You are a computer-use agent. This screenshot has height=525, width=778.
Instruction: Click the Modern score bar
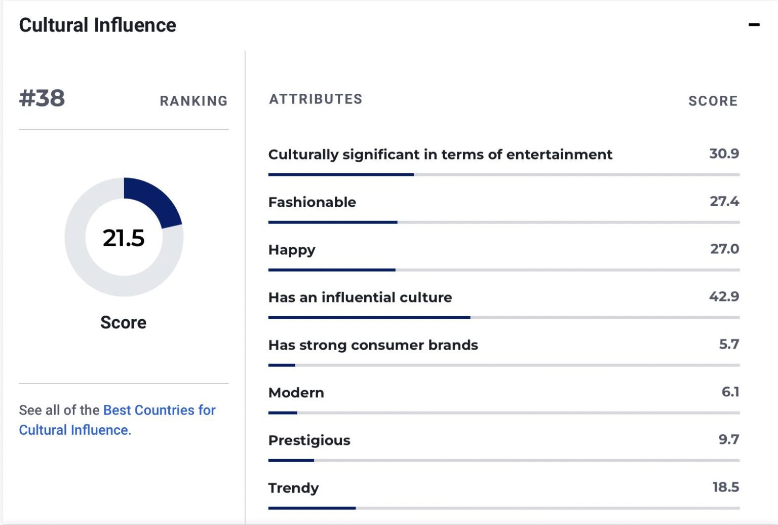[503, 413]
